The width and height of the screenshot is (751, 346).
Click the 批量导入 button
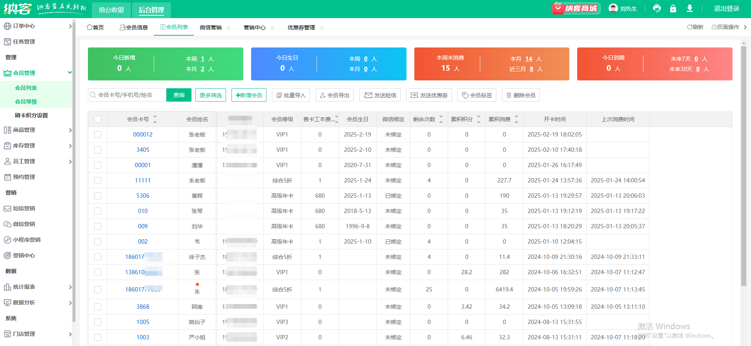291,95
